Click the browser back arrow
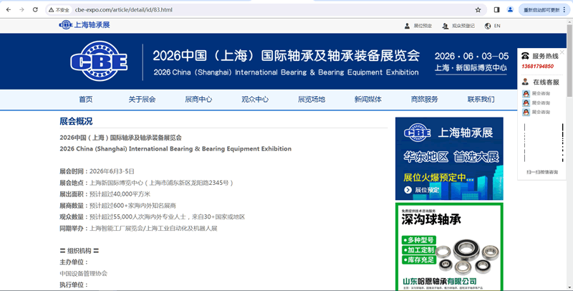573x291 pixels. 7,10
